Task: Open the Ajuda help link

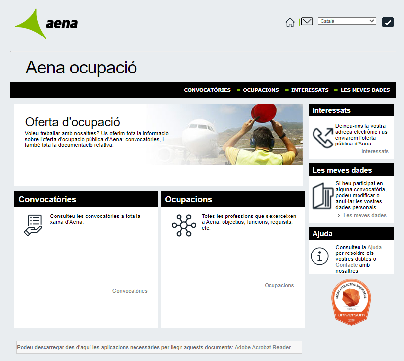Action: point(374,247)
